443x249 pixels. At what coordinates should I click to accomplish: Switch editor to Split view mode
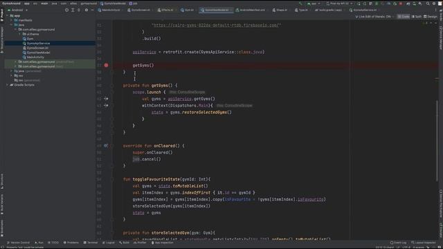[417, 17]
